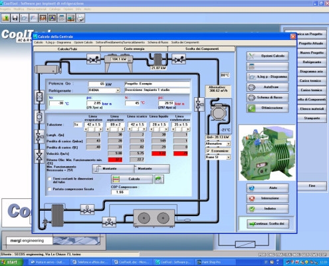Viewport: 329px width, 266px height.
Task: Select the 21.87 kW heat exchanger symbol
Action: coord(158,61)
